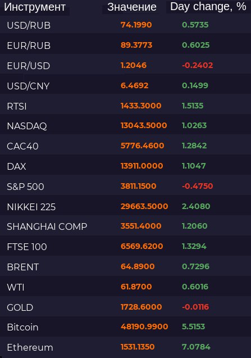Click the BRENT oil price 64.8900

(x=138, y=266)
